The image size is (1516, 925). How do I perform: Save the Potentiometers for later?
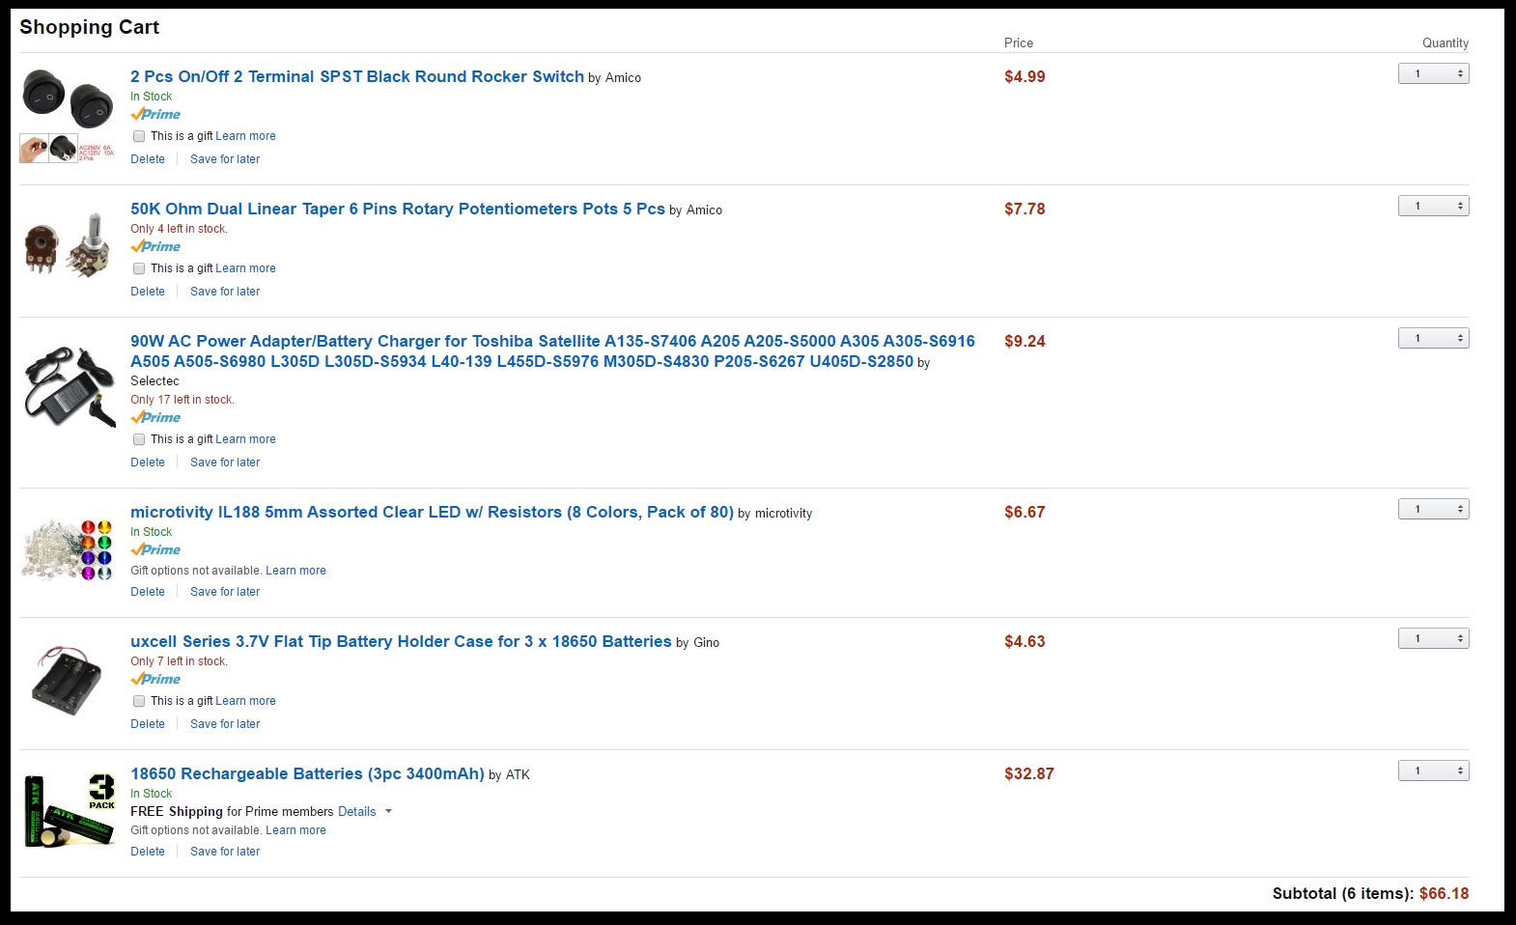click(225, 292)
